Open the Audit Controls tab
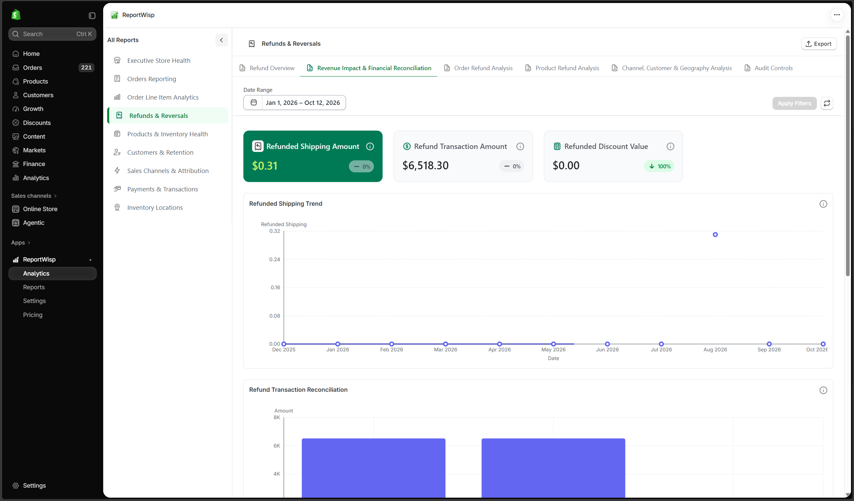 click(x=768, y=68)
